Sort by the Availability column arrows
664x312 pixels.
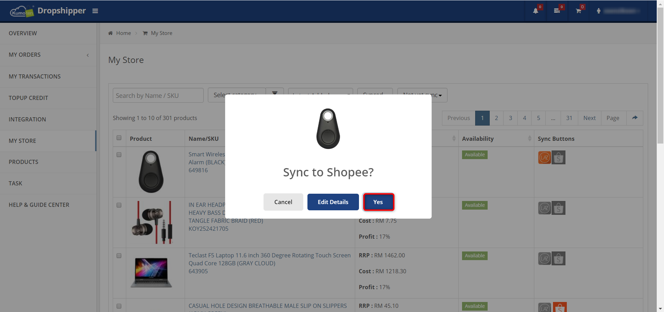pos(529,139)
